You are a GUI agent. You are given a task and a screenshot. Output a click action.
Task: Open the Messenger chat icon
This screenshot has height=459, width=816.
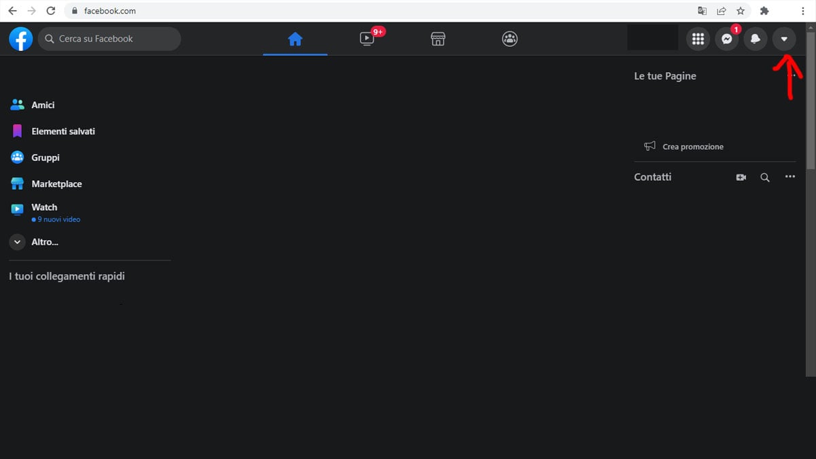(x=726, y=39)
